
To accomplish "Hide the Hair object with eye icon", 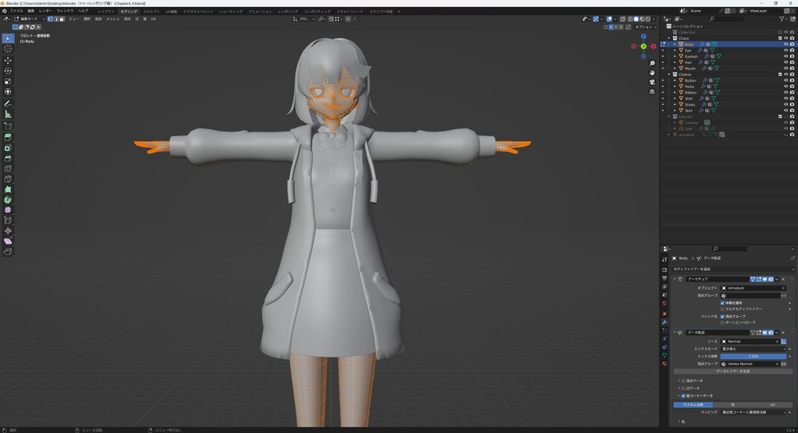I will [x=786, y=62].
